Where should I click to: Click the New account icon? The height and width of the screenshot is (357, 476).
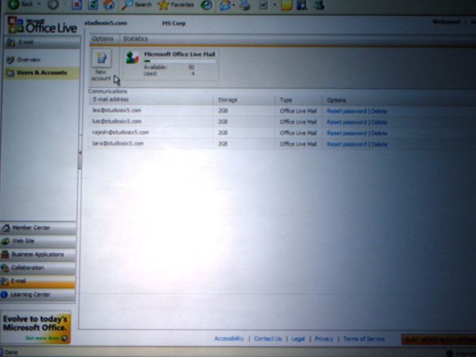point(101,59)
